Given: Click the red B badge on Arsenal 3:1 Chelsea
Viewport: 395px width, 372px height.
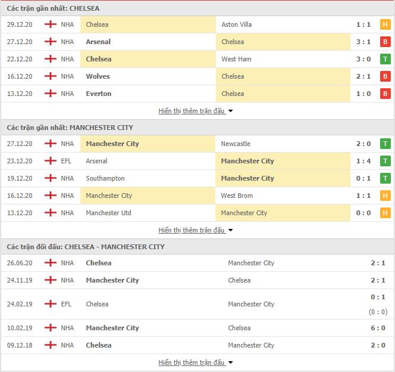Looking at the screenshot, I should (x=385, y=42).
